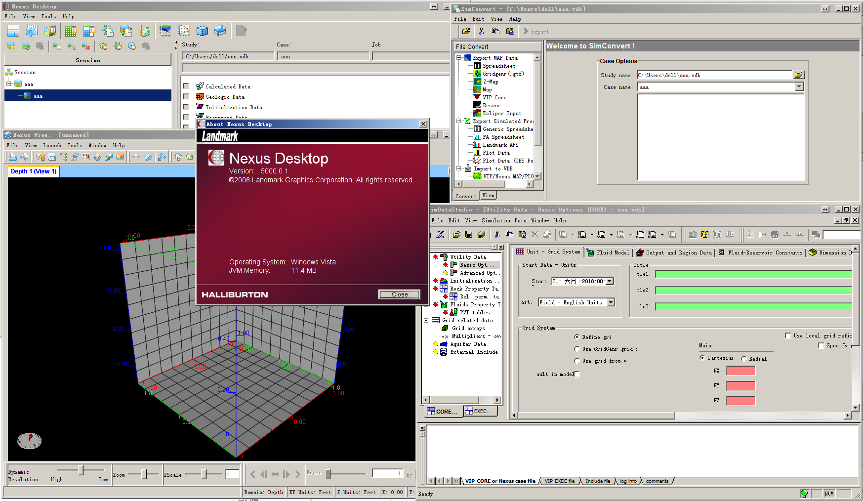The image size is (863, 501).
Task: Check the Calculated Data checkbox
Action: [186, 86]
